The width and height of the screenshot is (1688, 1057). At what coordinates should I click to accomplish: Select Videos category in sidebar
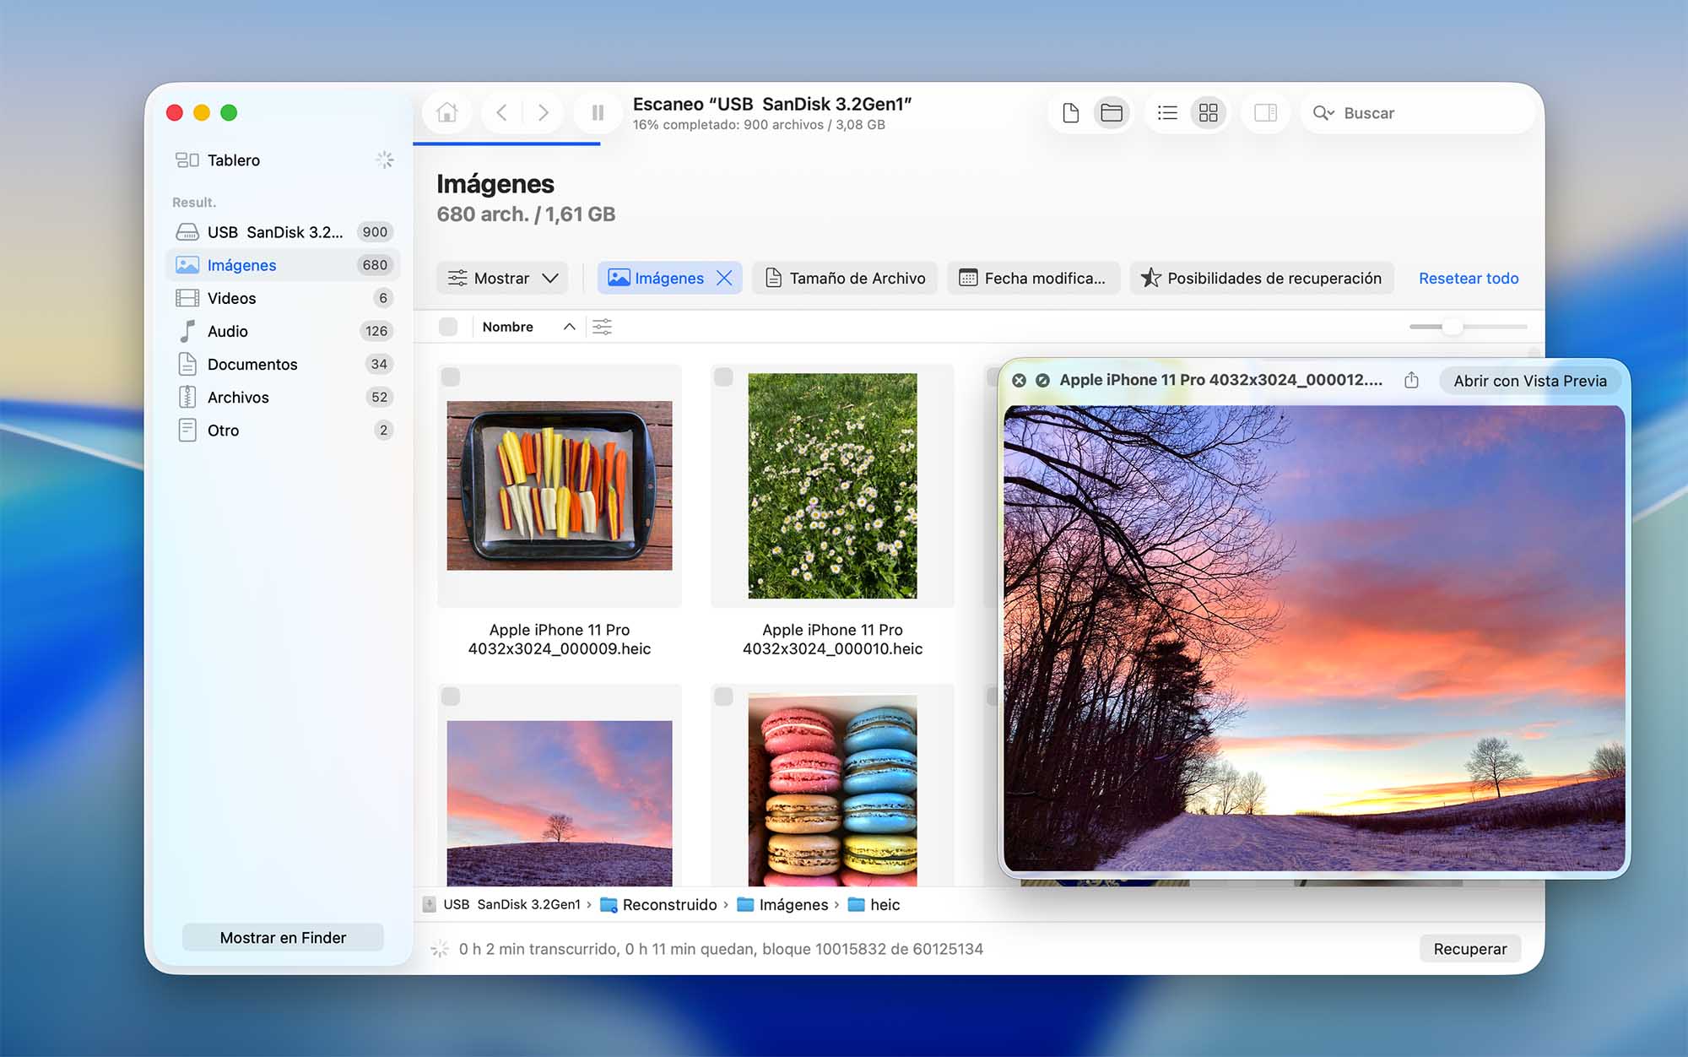(283, 297)
